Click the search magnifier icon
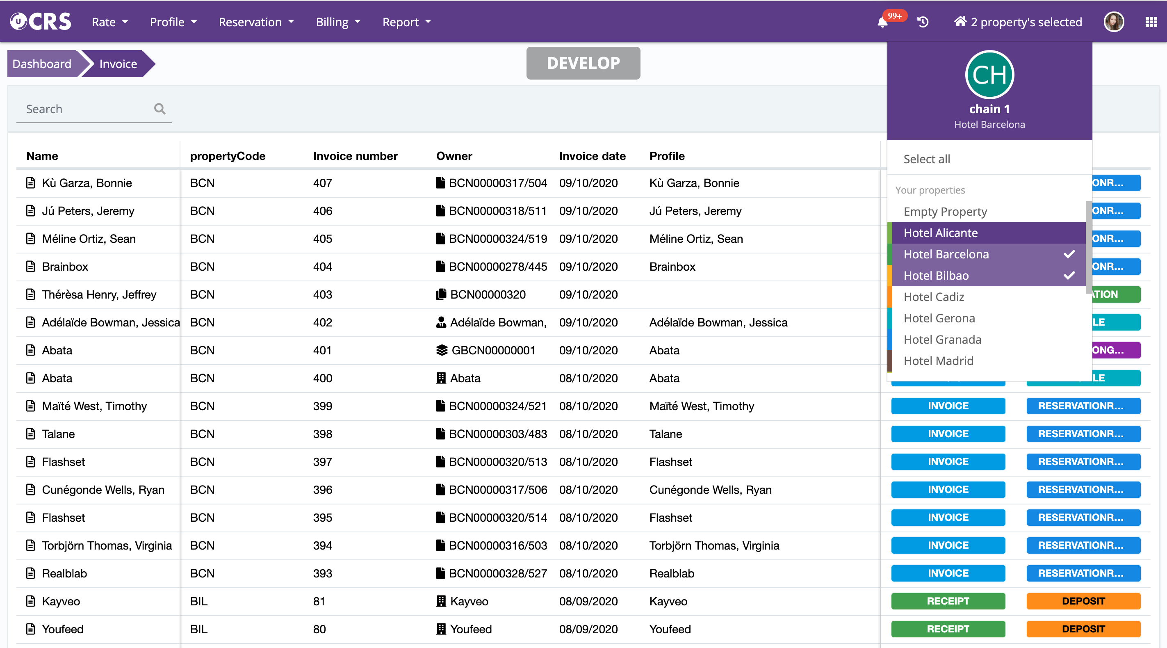1167x648 pixels. 160,109
